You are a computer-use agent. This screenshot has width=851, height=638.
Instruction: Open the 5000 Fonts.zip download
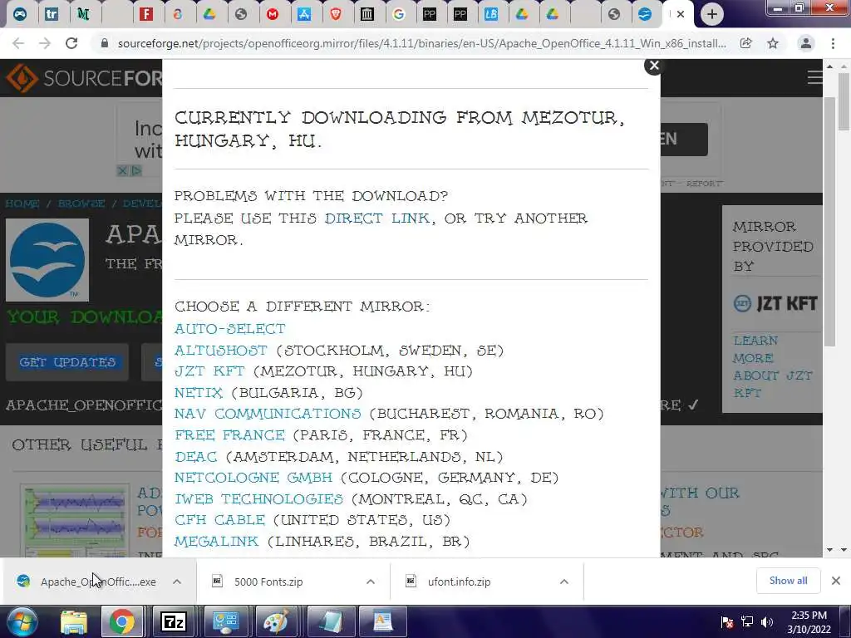(268, 582)
